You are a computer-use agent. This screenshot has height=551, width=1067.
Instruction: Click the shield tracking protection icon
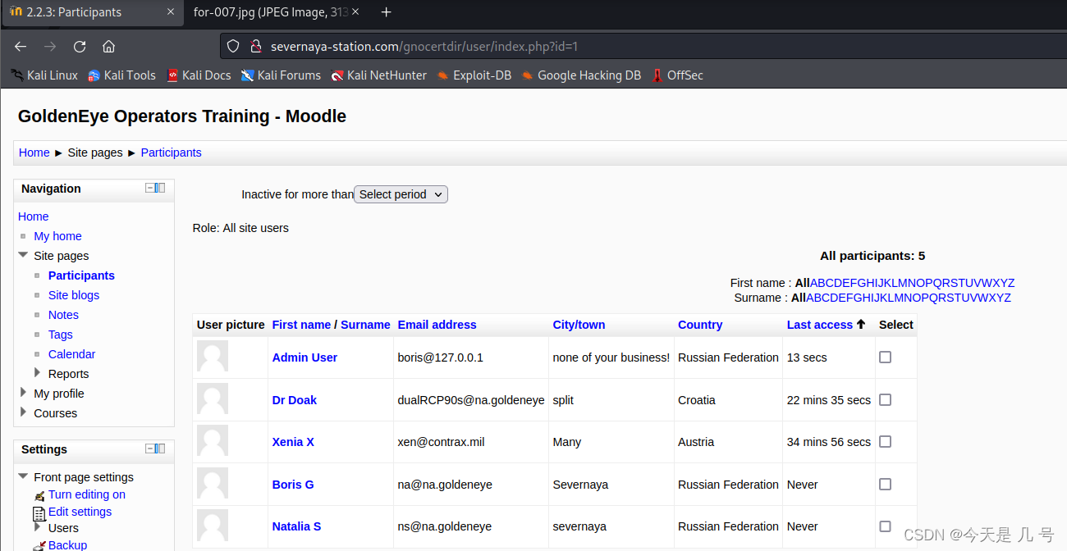pyautogui.click(x=233, y=47)
